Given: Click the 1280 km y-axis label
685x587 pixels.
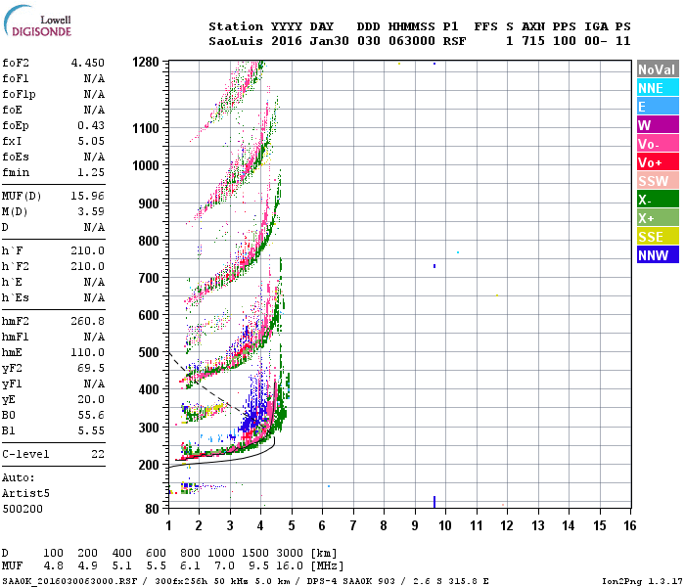Looking at the screenshot, I should click(146, 62).
